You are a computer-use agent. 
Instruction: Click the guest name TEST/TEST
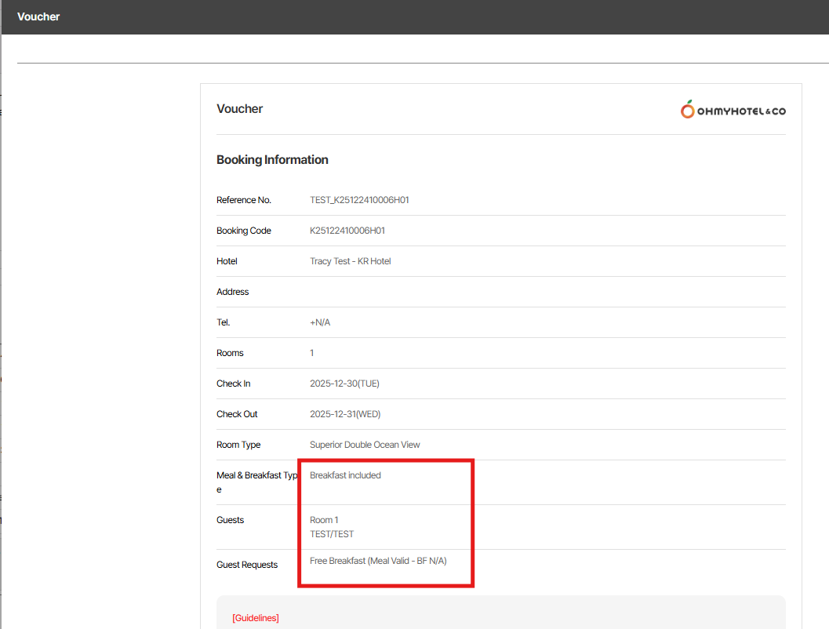pyautogui.click(x=332, y=534)
